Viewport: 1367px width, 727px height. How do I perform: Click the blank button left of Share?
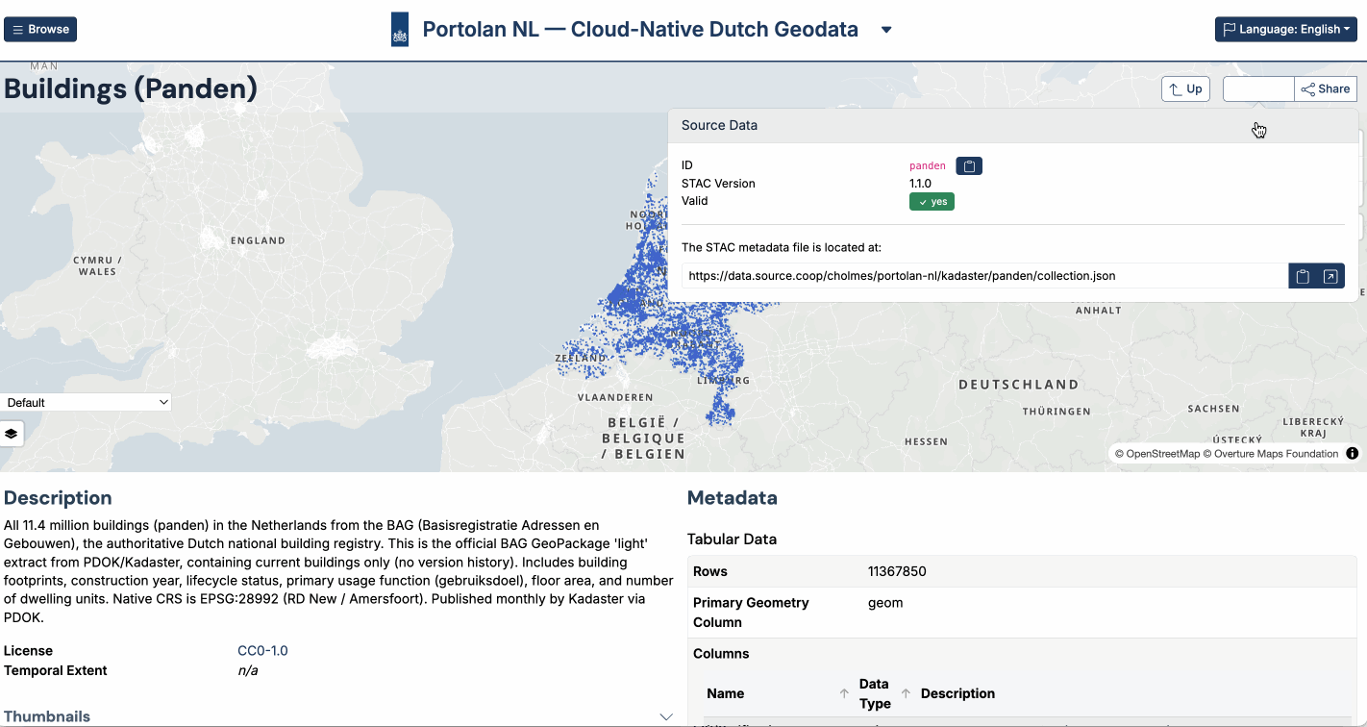tap(1258, 89)
